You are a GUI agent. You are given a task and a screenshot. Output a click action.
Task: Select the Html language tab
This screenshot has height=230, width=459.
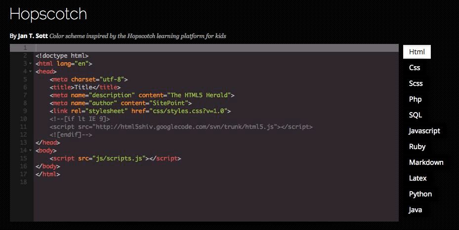tap(417, 52)
